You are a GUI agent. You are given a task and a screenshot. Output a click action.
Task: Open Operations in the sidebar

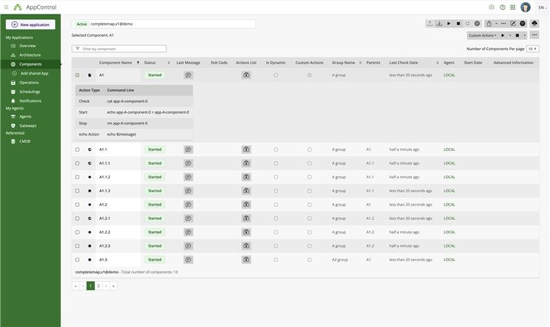(x=30, y=82)
